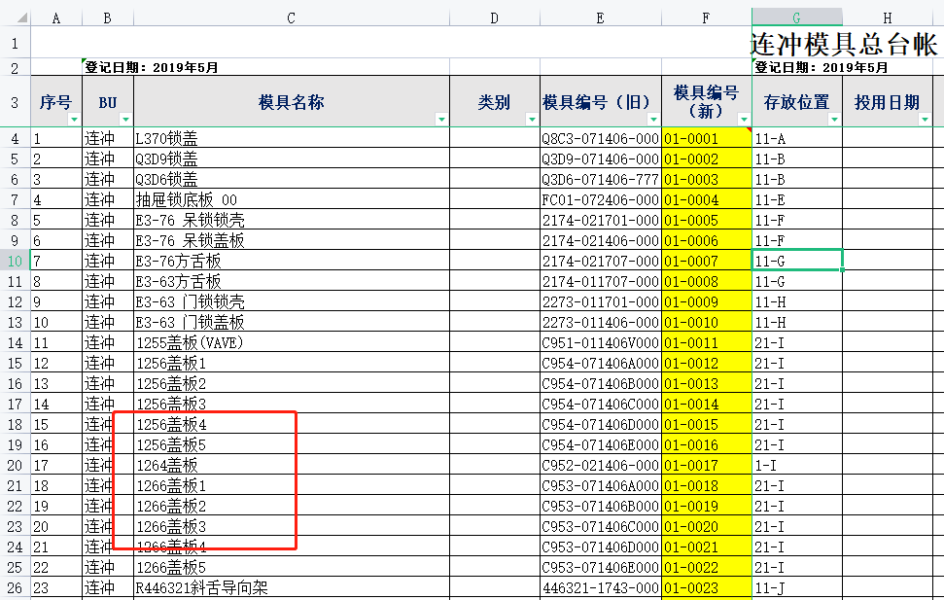Select the yellow cell 01-0007
Viewport: 944px width, 600px height.
706,261
